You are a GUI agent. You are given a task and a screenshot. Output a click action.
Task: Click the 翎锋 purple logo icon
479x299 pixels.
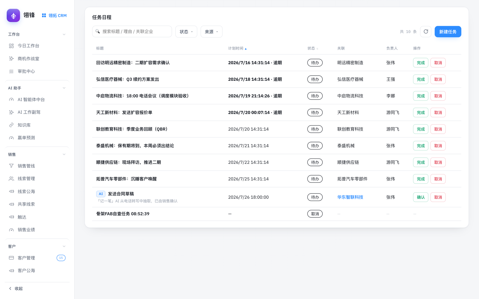[13, 16]
